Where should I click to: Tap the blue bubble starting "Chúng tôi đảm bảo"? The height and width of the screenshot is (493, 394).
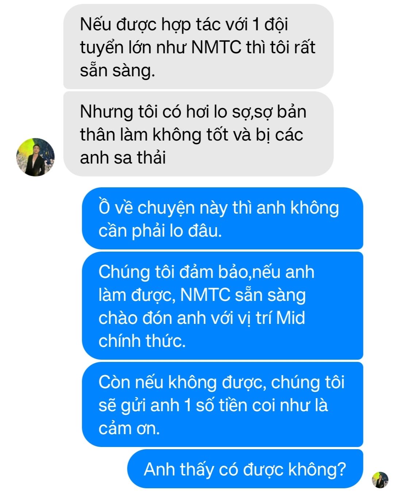223,306
